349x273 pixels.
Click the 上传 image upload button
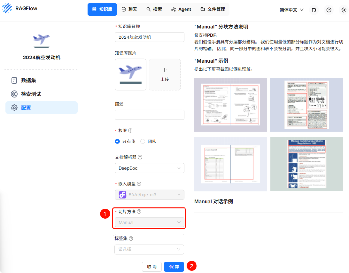pos(165,75)
